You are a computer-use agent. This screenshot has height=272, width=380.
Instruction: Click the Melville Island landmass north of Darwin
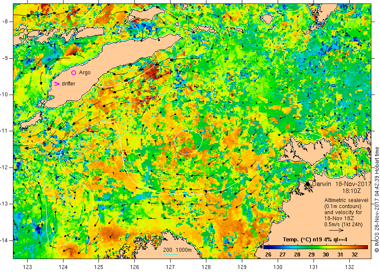coord(305,152)
